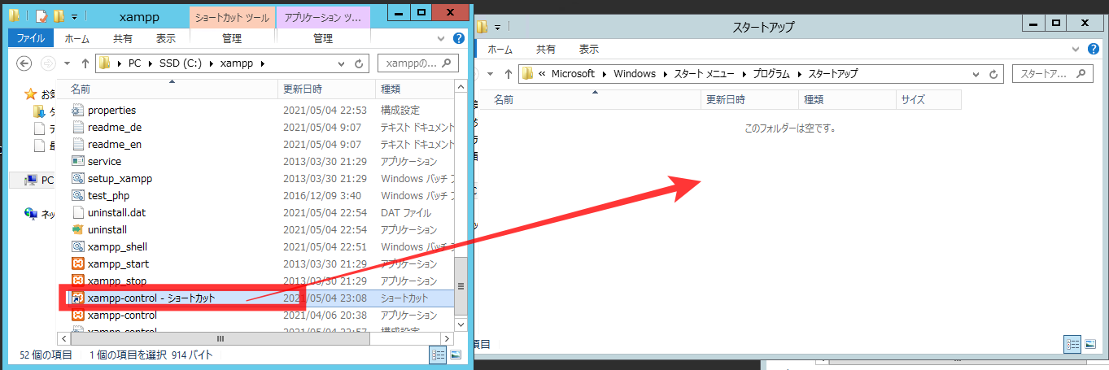Select the service application icon
Screen dimensions: 1109x370
tap(78, 161)
